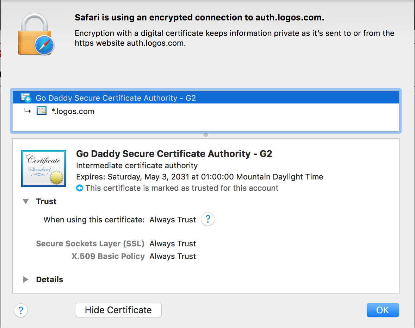Click the Trust section label
The width and height of the screenshot is (415, 328).
[46, 201]
